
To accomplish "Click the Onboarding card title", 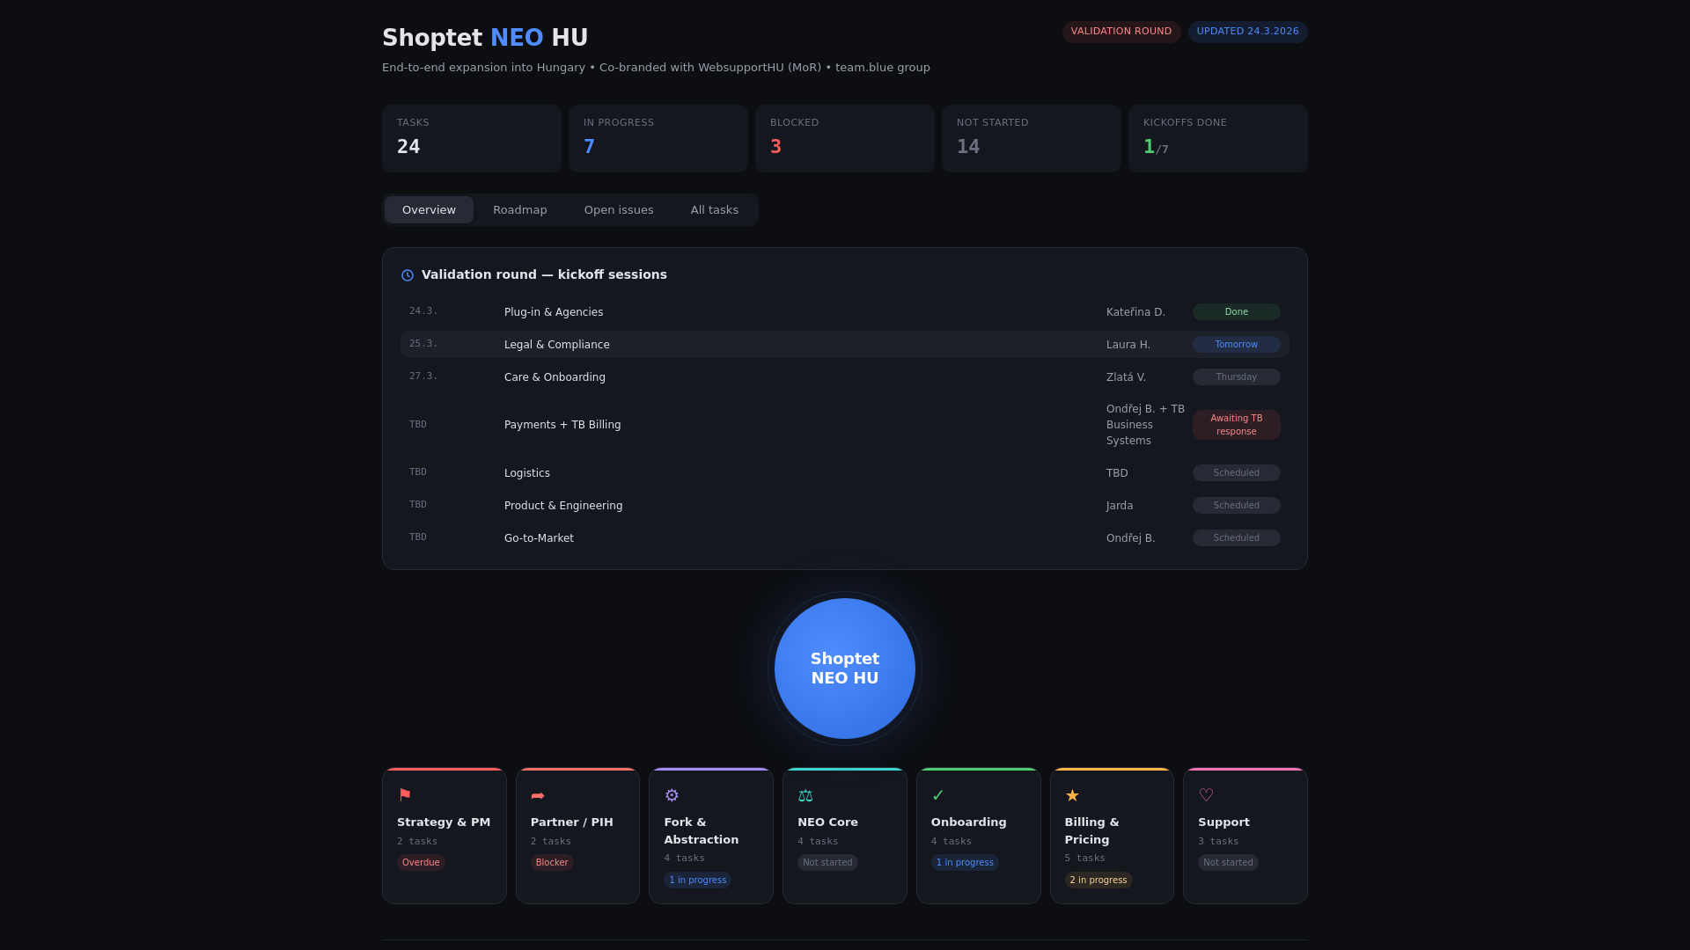I will tap(969, 822).
